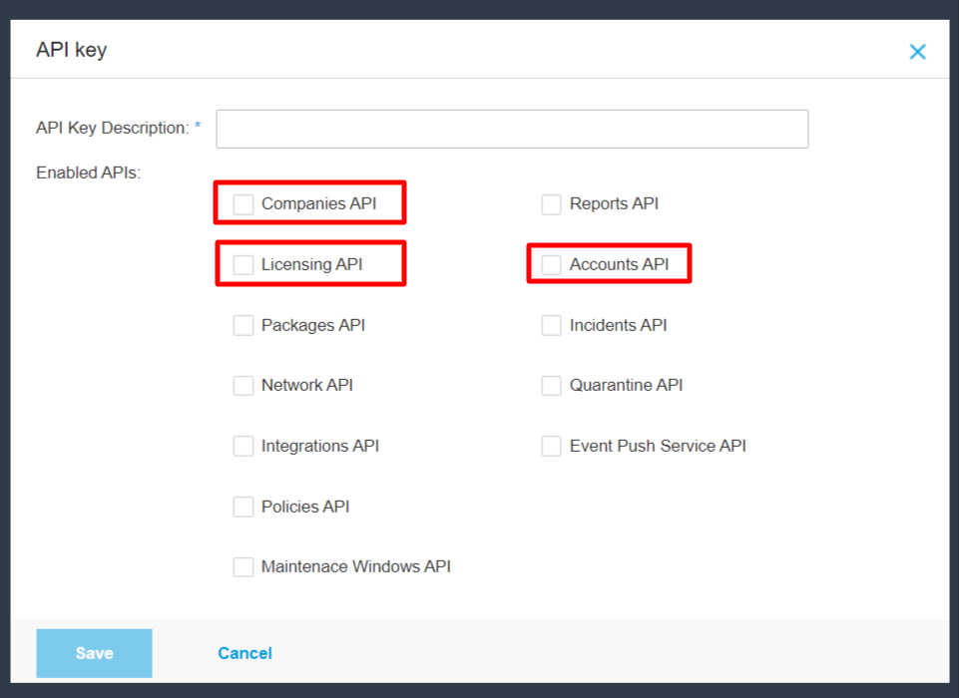The width and height of the screenshot is (959, 698).
Task: Tick the Packages API checkbox
Action: coord(243,325)
